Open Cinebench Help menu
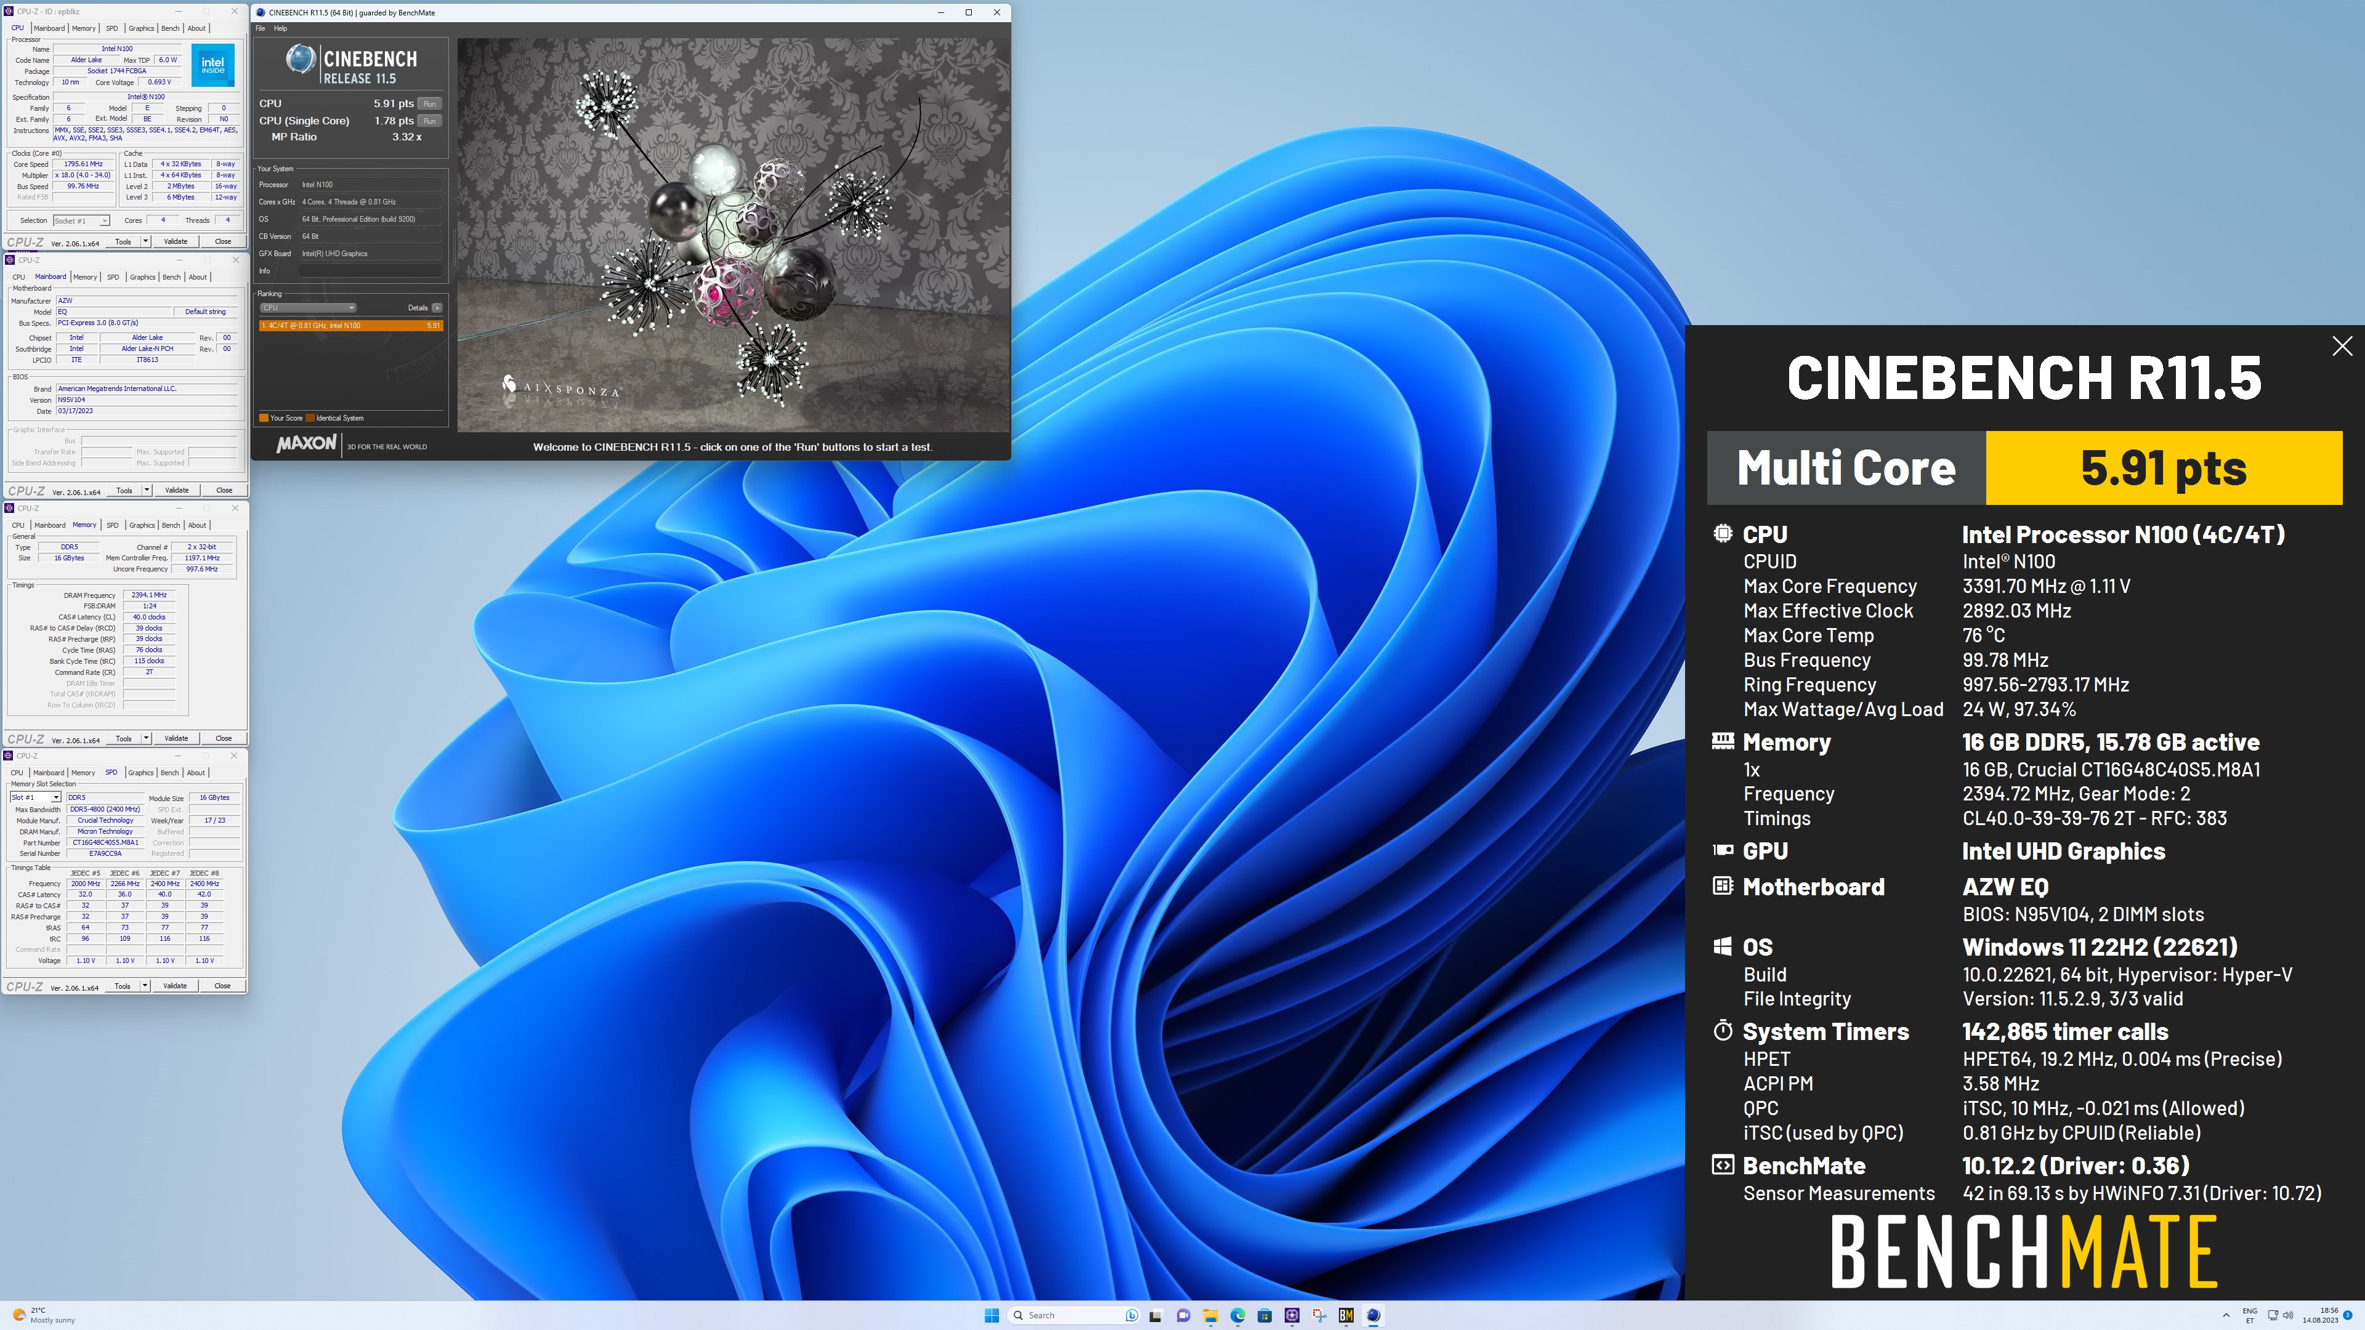 coord(281,28)
